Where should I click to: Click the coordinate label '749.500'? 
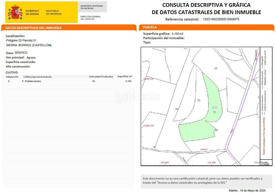(x=211, y=163)
